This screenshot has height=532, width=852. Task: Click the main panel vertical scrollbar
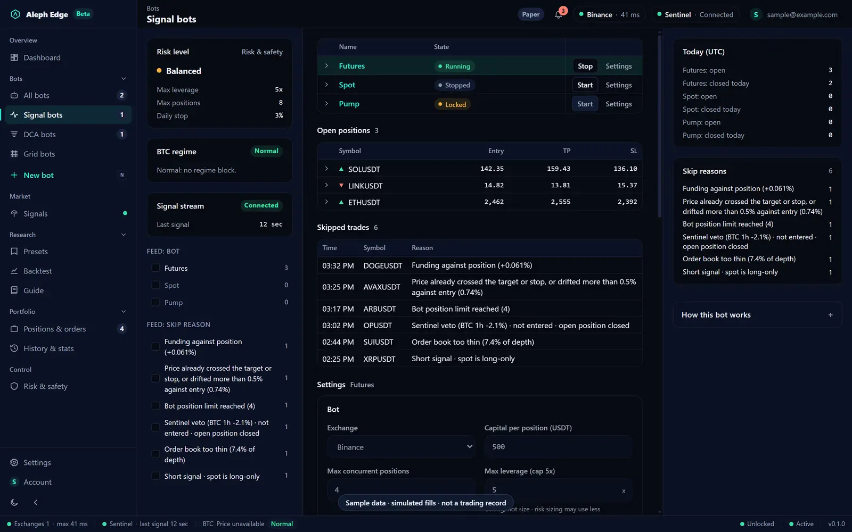click(x=660, y=126)
